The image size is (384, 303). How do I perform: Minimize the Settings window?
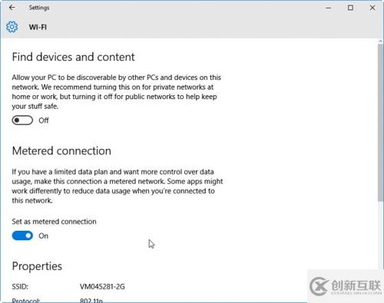[329, 8]
